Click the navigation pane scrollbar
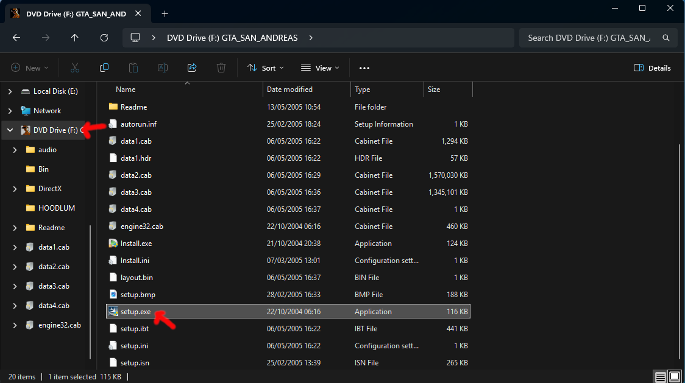Screen dimensions: 685x383 pyautogui.click(x=90, y=292)
